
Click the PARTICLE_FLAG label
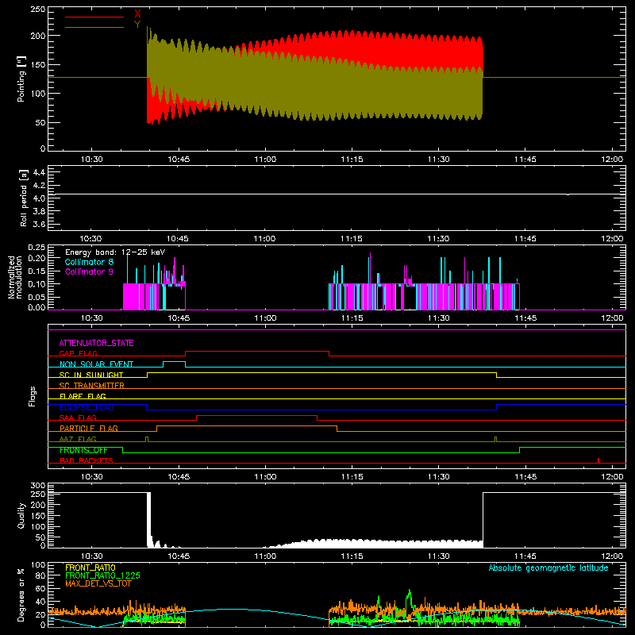89,428
